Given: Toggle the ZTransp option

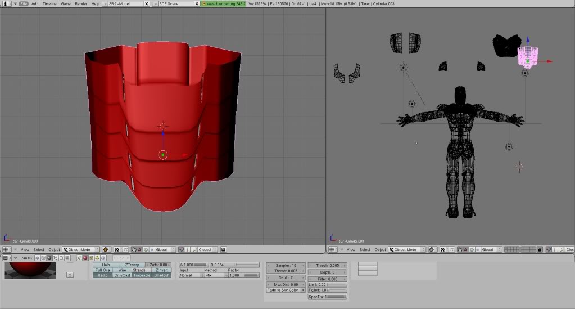Looking at the screenshot, I should 132,265.
